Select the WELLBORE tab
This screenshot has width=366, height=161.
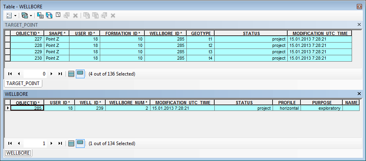point(18,153)
